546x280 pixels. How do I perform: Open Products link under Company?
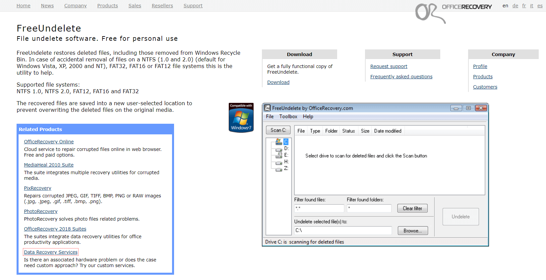click(483, 77)
